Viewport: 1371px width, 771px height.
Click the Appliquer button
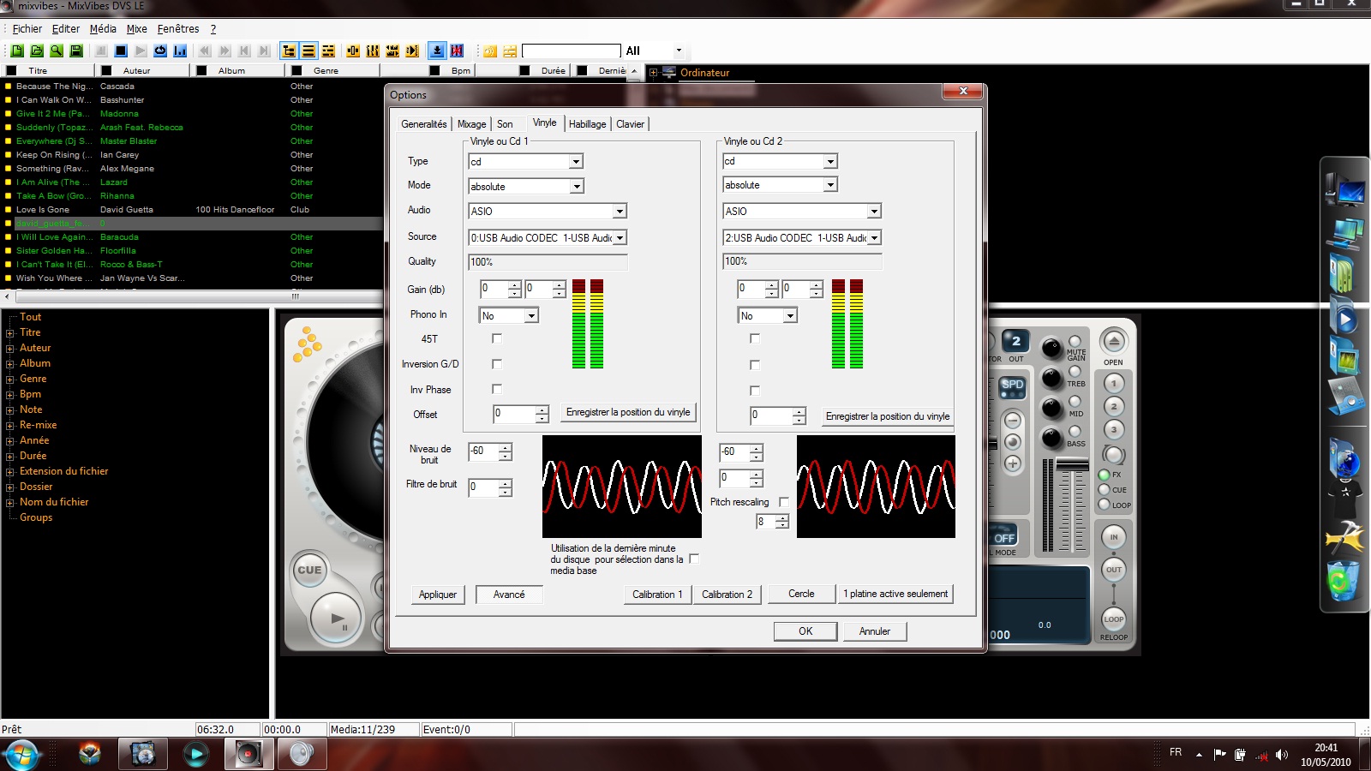[x=437, y=595]
